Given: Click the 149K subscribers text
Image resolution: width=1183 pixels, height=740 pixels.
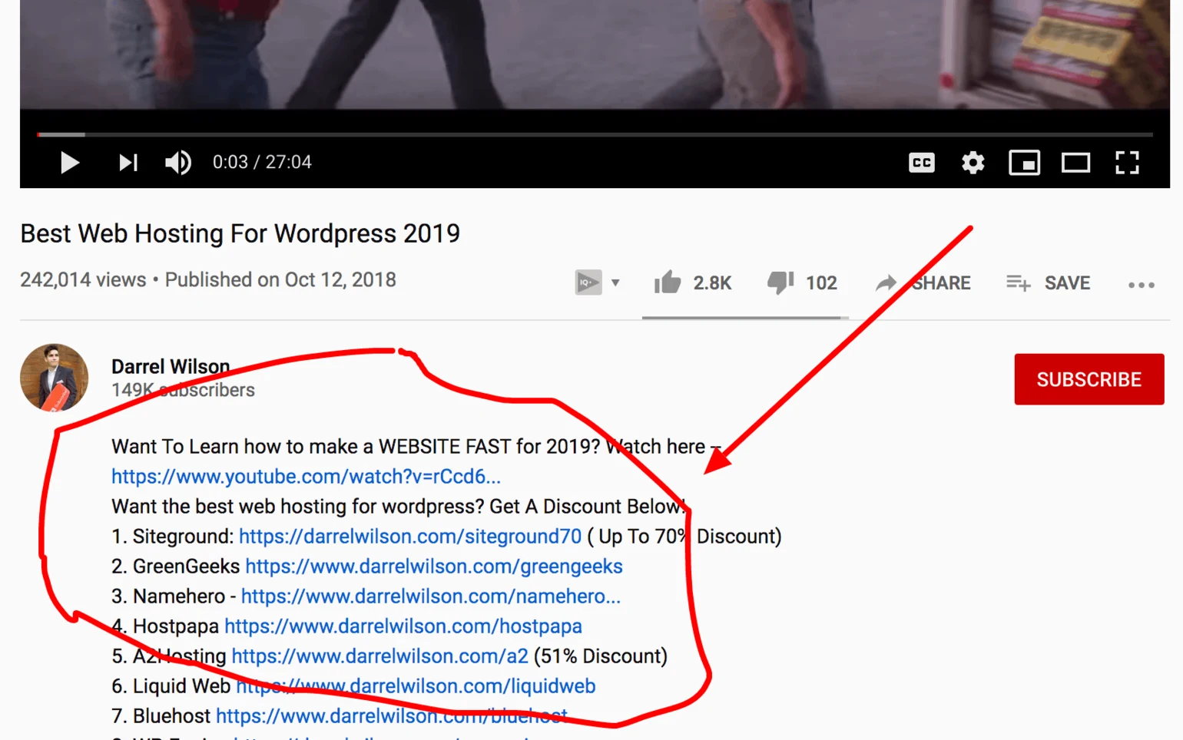Looking at the screenshot, I should click(183, 390).
